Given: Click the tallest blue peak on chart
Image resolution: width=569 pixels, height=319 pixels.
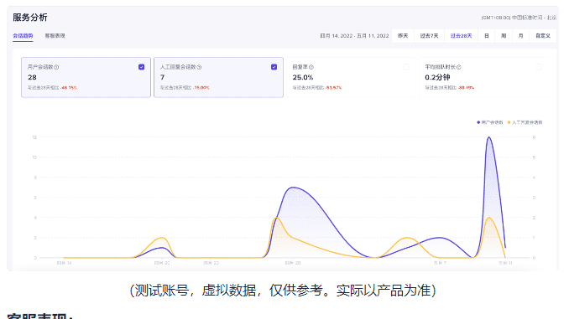Looking at the screenshot, I should pos(488,137).
